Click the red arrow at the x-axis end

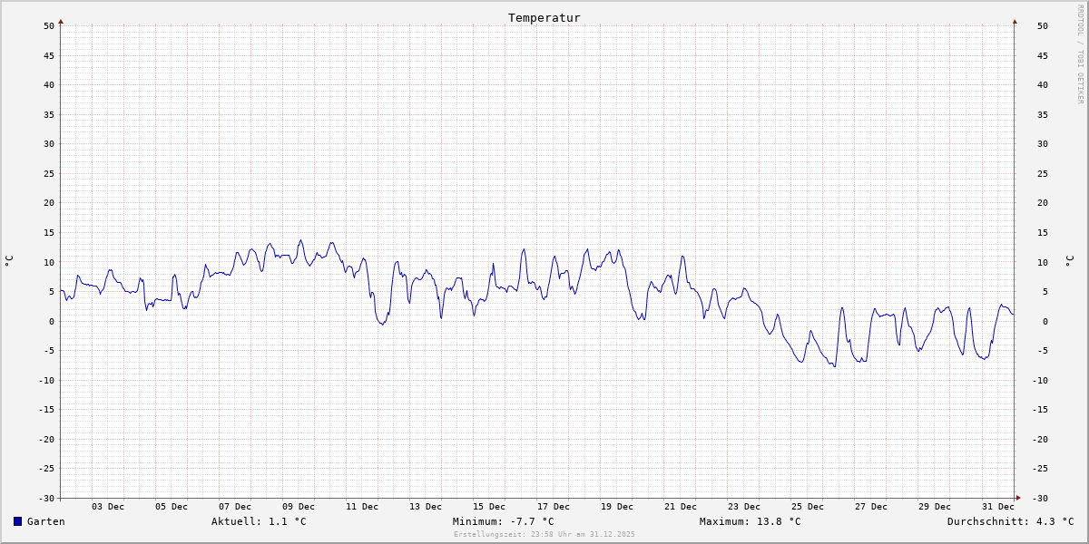pos(1018,498)
